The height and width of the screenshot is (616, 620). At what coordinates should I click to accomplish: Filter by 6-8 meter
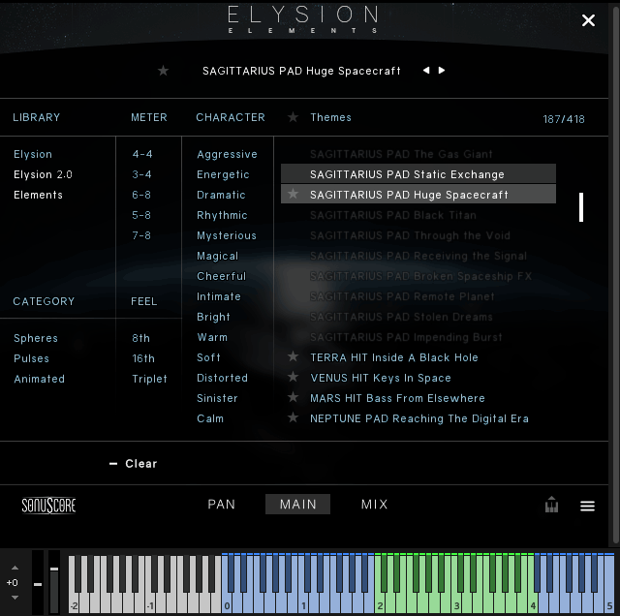click(x=141, y=195)
